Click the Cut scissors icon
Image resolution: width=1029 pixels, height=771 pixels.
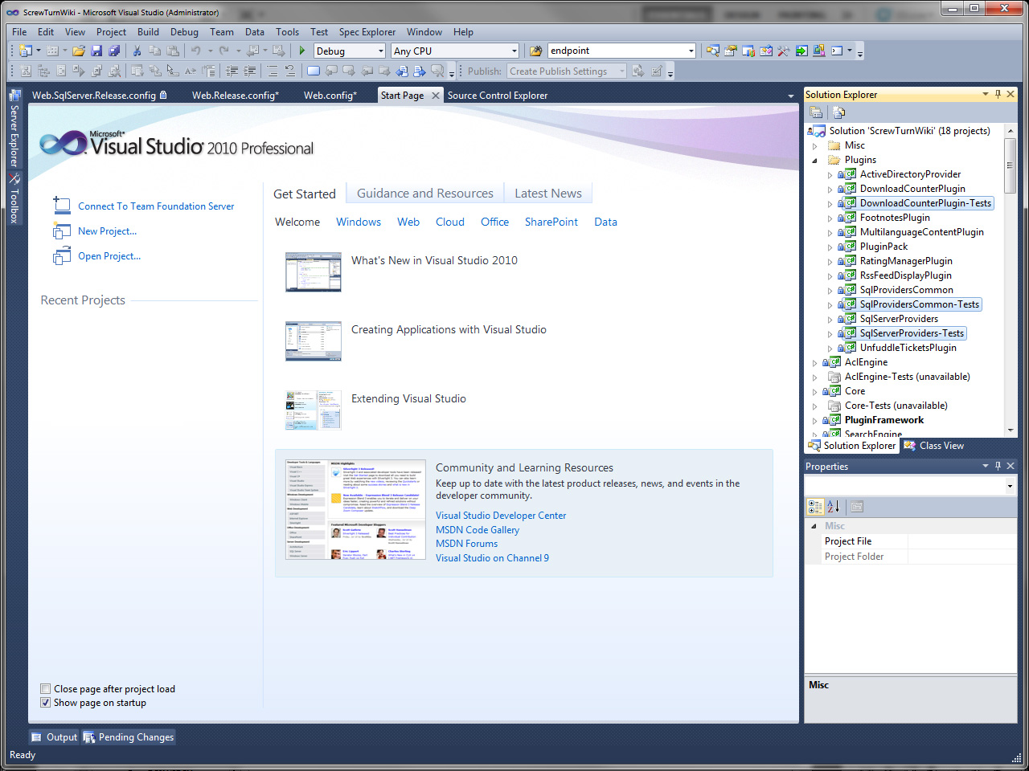[137, 51]
